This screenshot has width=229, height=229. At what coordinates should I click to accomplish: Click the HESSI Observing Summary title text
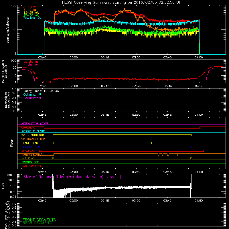click(x=121, y=3)
